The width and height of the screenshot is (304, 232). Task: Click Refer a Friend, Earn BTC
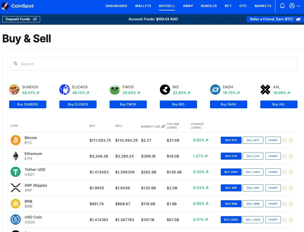coord(275,19)
